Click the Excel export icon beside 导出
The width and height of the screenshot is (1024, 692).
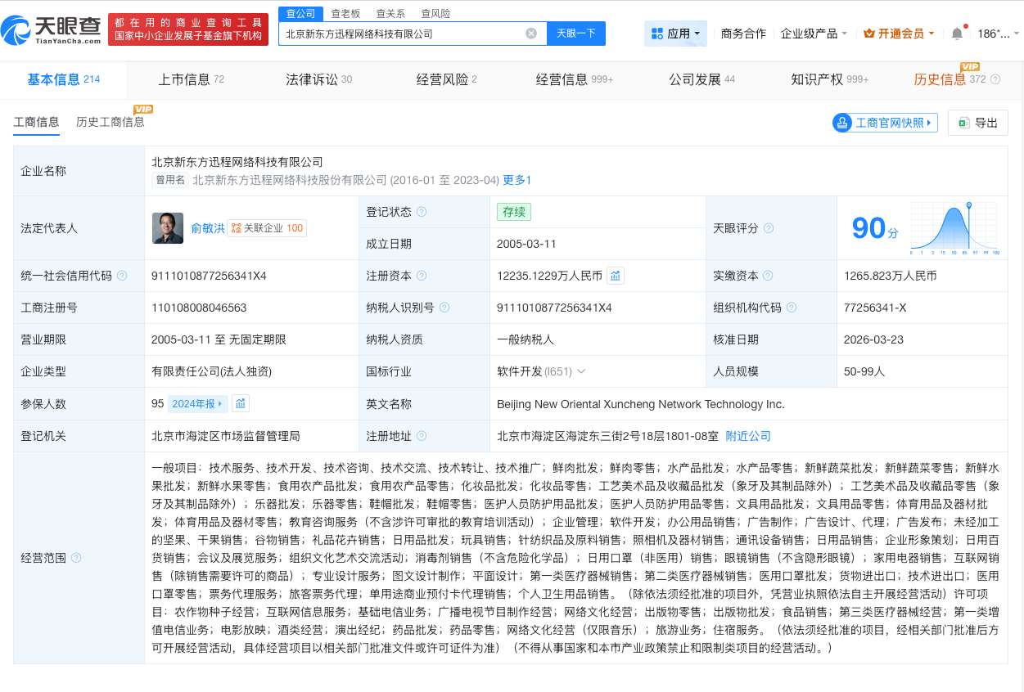tap(963, 122)
